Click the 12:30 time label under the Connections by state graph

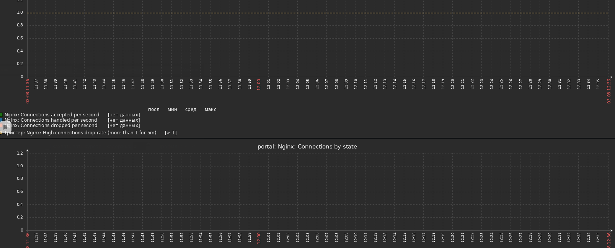pyautogui.click(x=550, y=237)
